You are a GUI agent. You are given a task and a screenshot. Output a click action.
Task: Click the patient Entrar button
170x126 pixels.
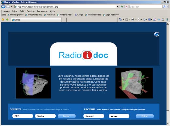click(x=145, y=116)
